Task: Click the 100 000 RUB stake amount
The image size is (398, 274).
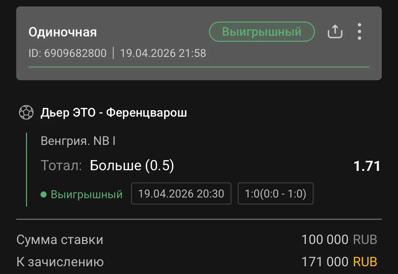Action: (339, 240)
